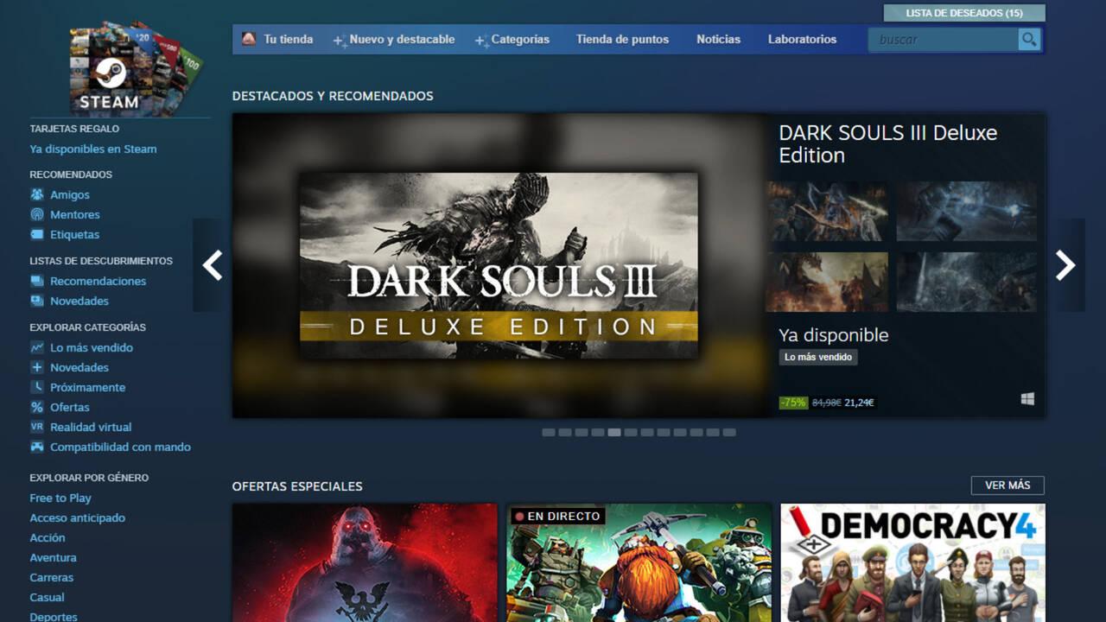The width and height of the screenshot is (1106, 622).
Task: Select the last carousel page dot
Action: 729,432
